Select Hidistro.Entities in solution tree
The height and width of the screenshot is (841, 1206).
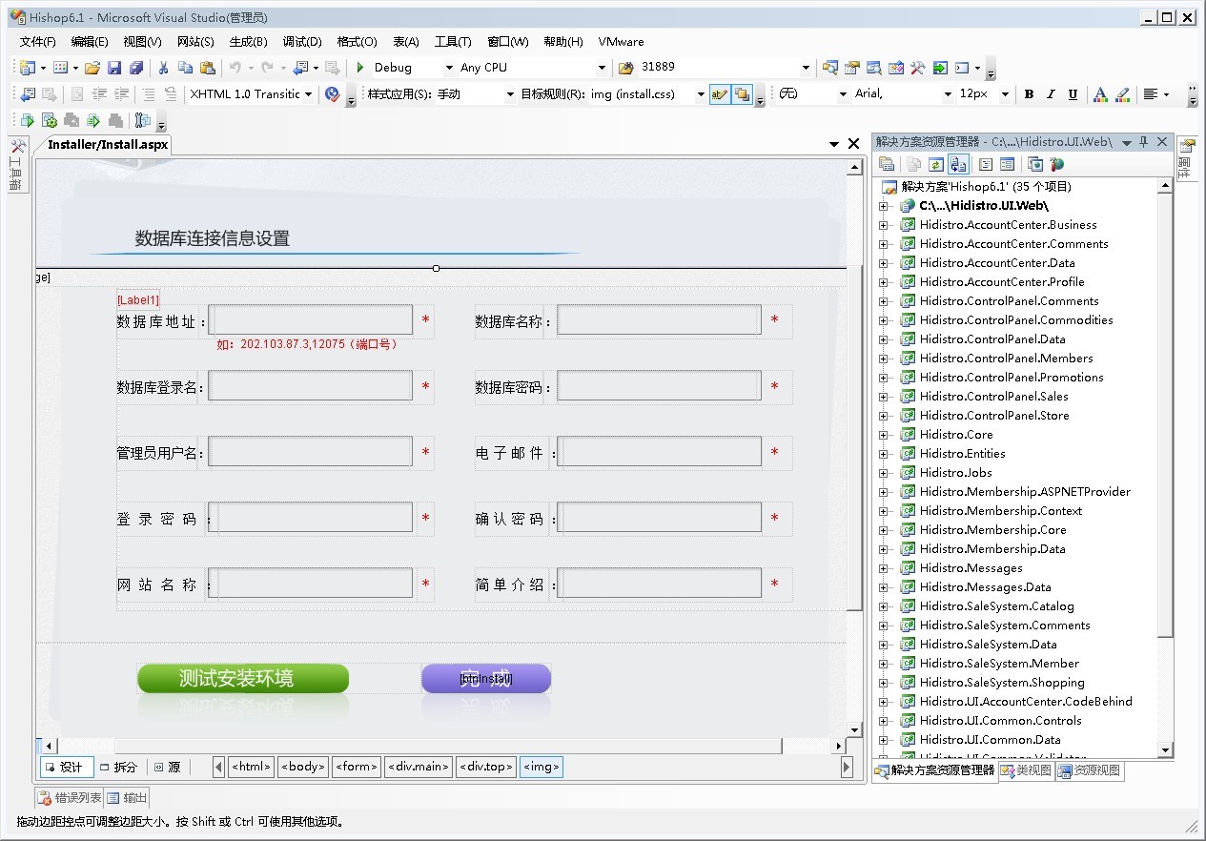962,454
